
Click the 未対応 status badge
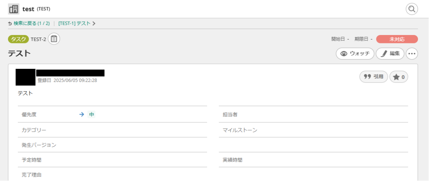tap(397, 39)
